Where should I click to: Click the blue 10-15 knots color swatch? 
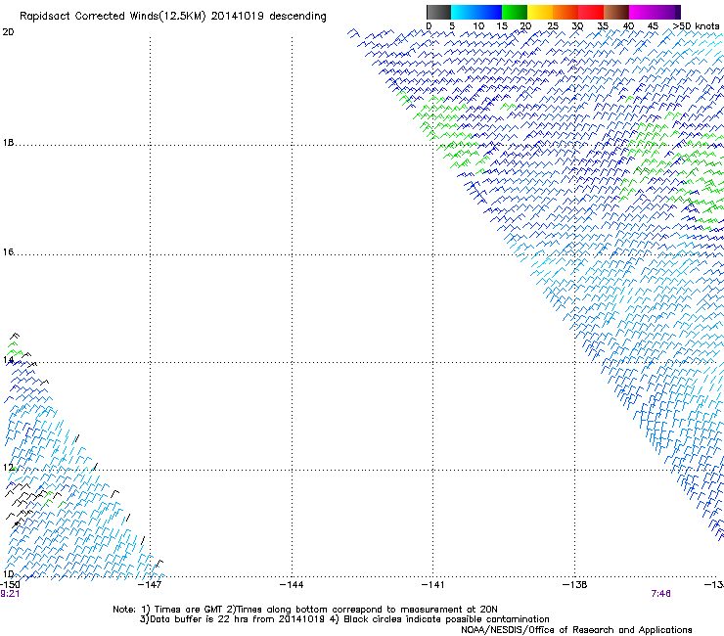489,12
